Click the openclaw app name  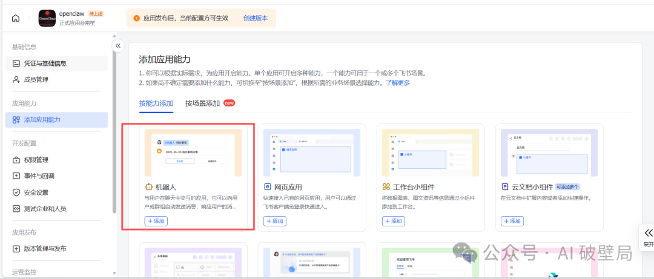pos(71,14)
